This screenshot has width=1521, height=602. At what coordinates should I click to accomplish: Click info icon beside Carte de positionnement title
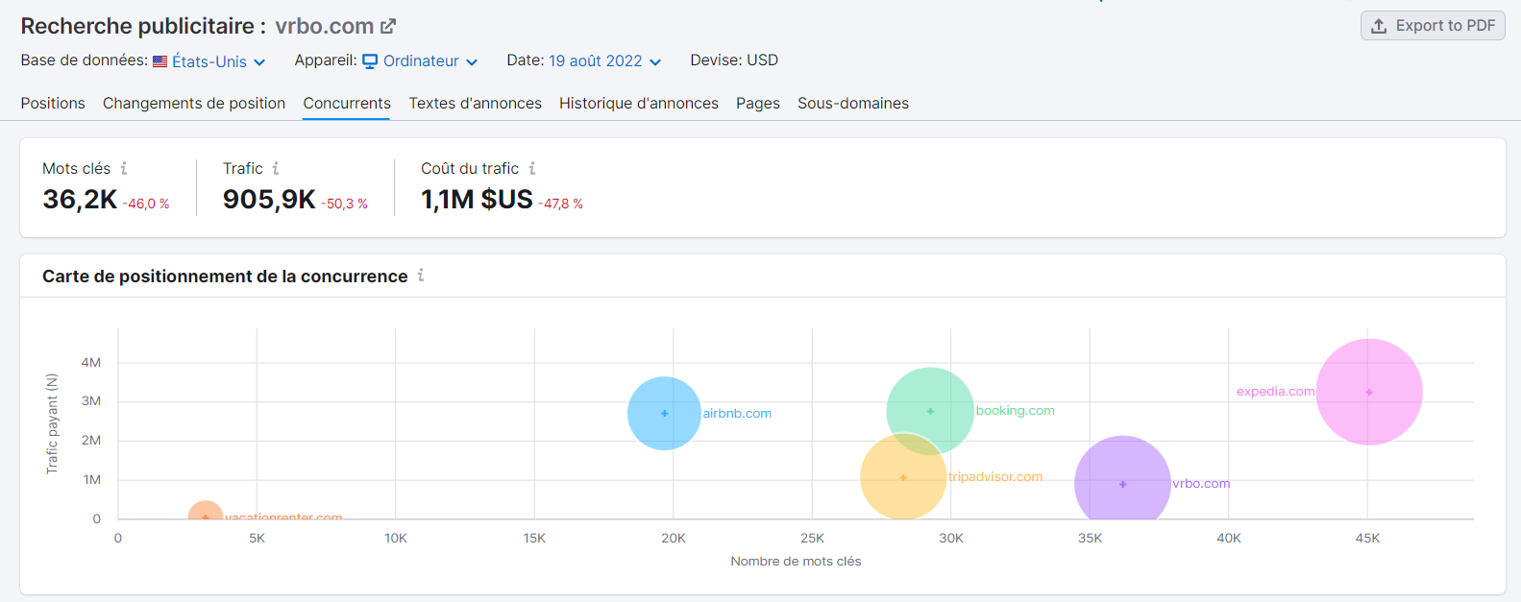click(x=421, y=276)
